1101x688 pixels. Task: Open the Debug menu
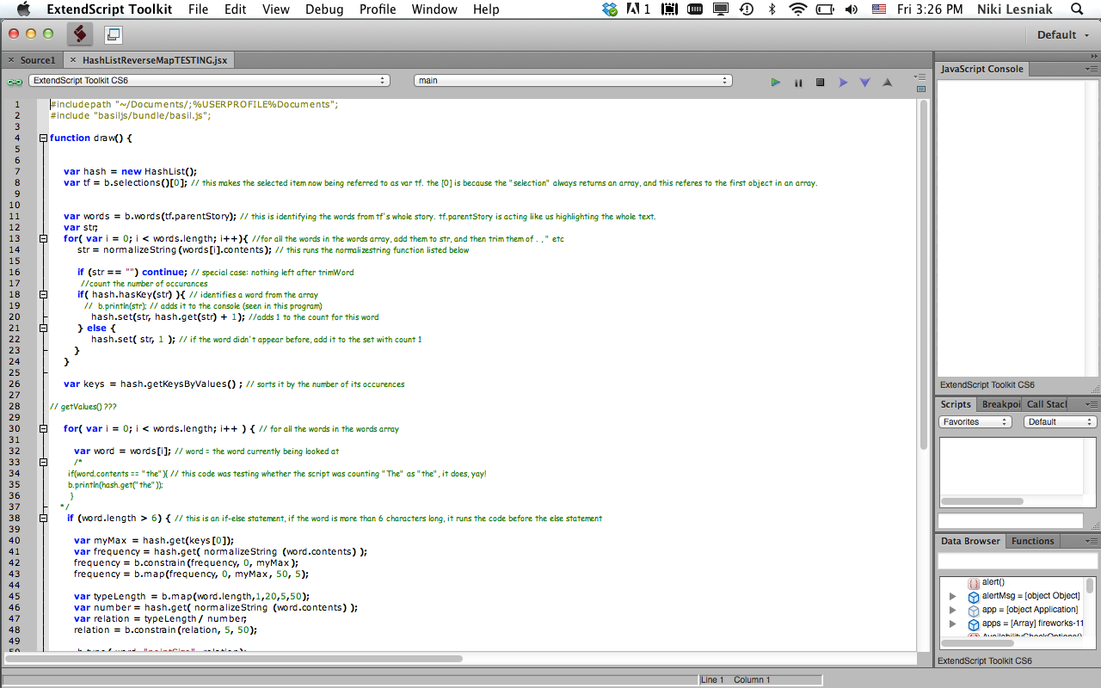click(x=323, y=9)
